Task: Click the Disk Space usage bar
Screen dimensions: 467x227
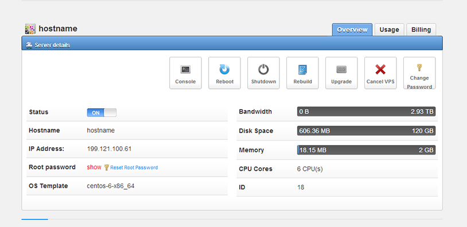Action: (x=367, y=131)
